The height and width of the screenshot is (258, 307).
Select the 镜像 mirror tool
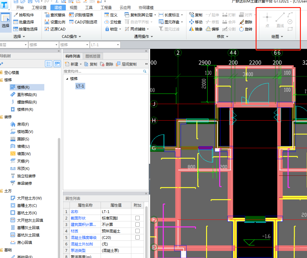[196, 29]
